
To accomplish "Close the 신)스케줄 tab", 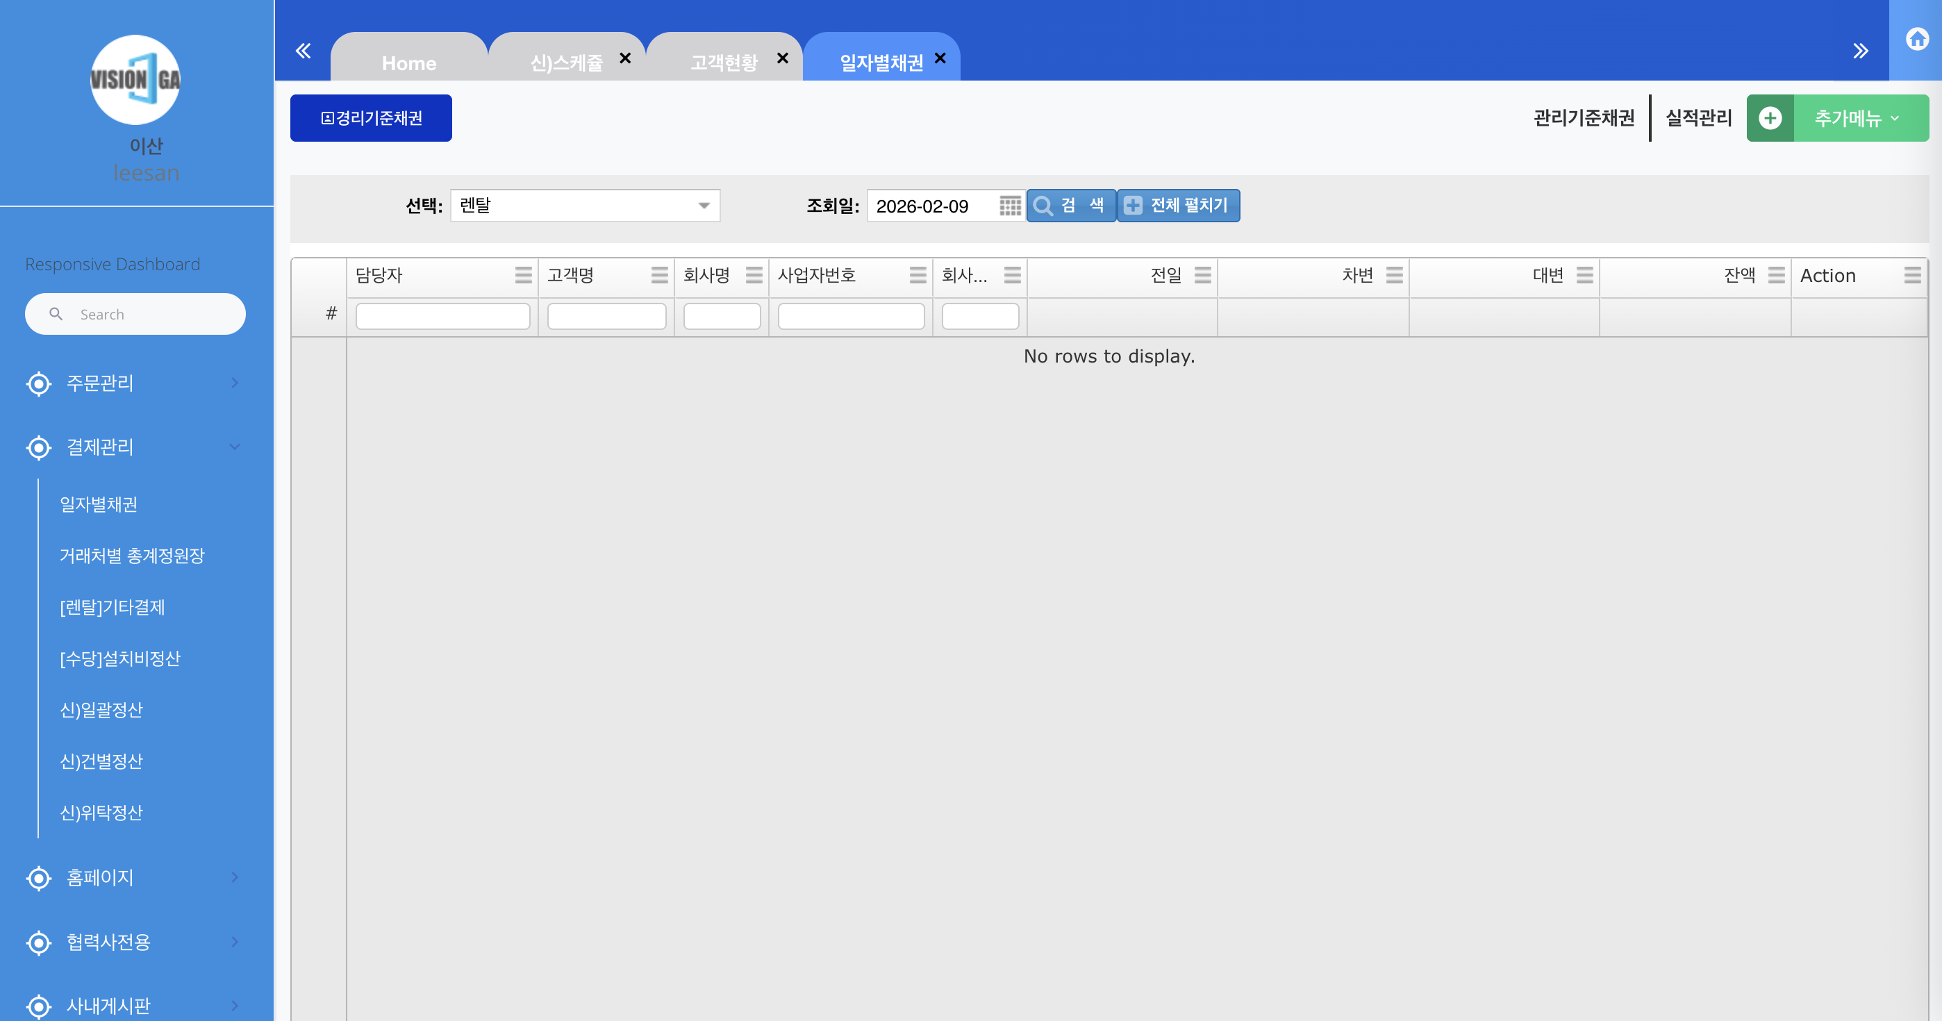I will pyautogui.click(x=625, y=58).
